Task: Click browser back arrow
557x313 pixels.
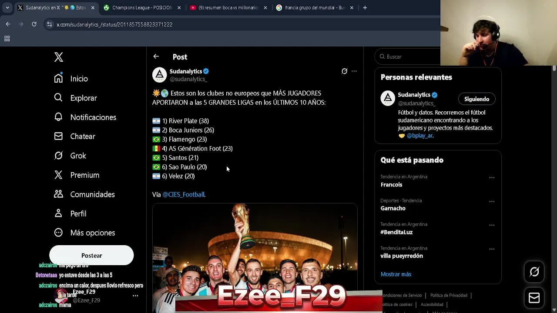Action: pyautogui.click(x=8, y=24)
